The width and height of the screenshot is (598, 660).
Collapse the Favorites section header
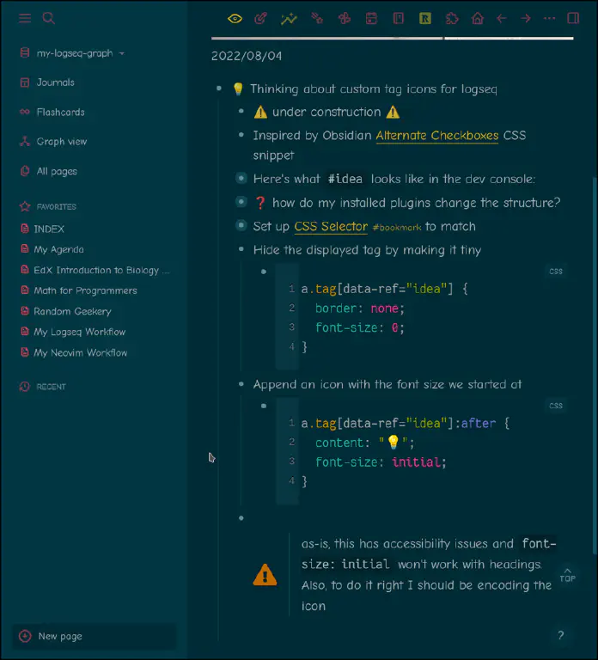tap(56, 207)
